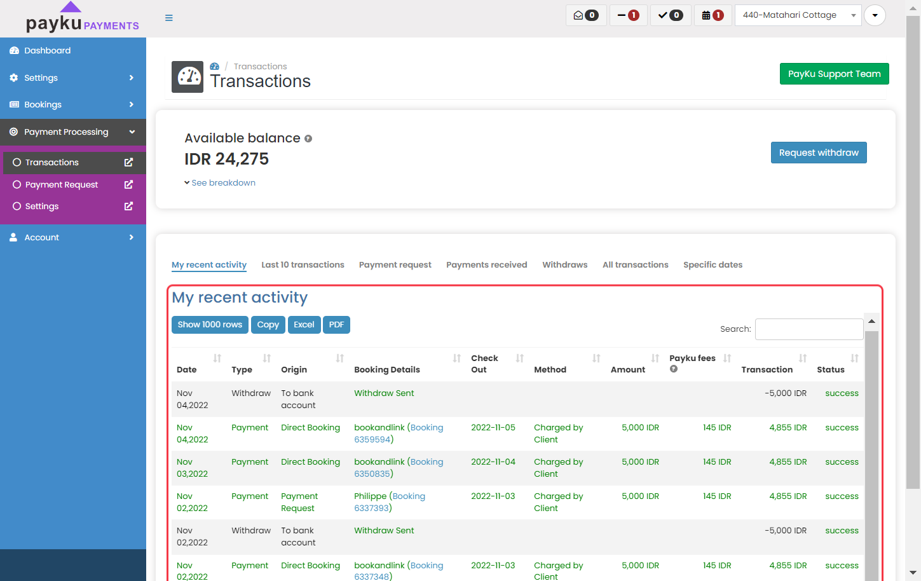921x581 pixels.
Task: Click the table scrollbar up arrow
Action: [871, 321]
